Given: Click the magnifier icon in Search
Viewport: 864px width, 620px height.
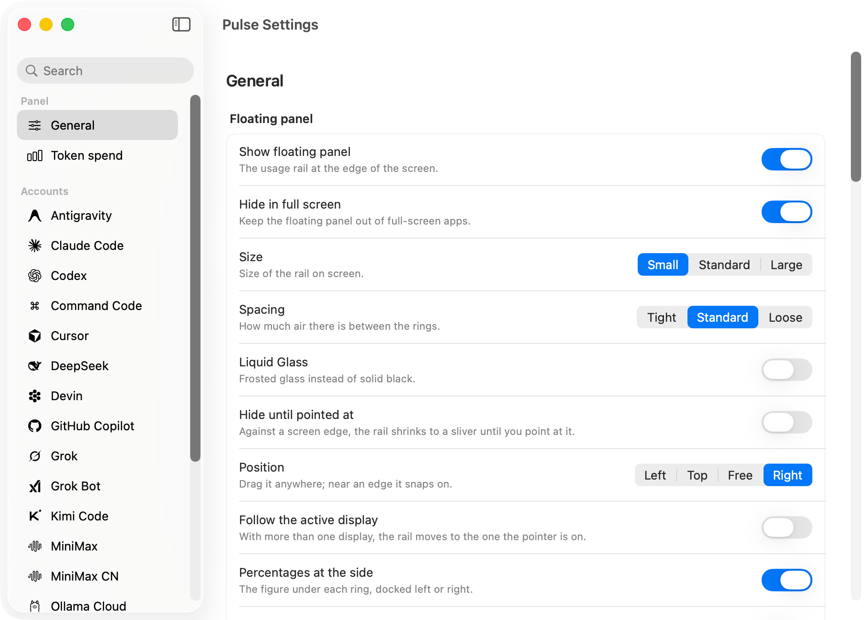Looking at the screenshot, I should point(31,70).
